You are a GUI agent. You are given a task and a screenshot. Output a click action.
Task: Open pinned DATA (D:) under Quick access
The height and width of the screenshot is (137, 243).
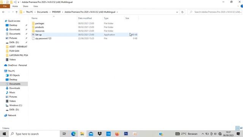pos(14,42)
